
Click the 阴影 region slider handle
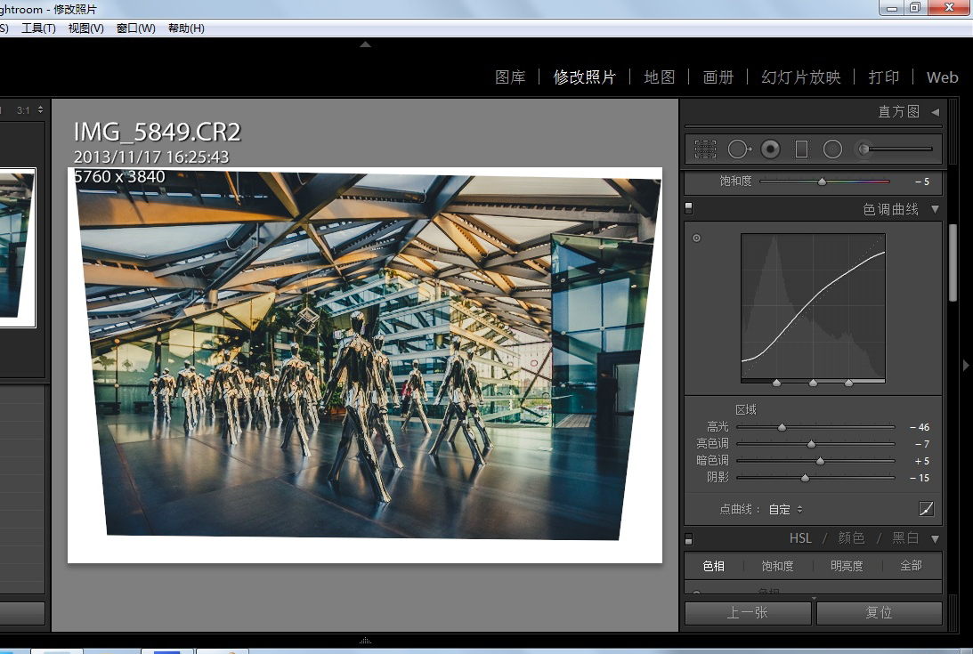point(805,478)
